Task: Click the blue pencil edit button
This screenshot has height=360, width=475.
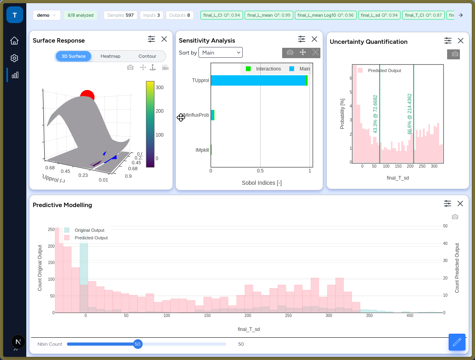Action: (x=457, y=342)
